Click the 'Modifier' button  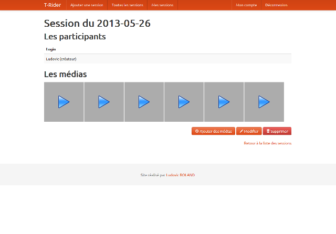coord(249,131)
